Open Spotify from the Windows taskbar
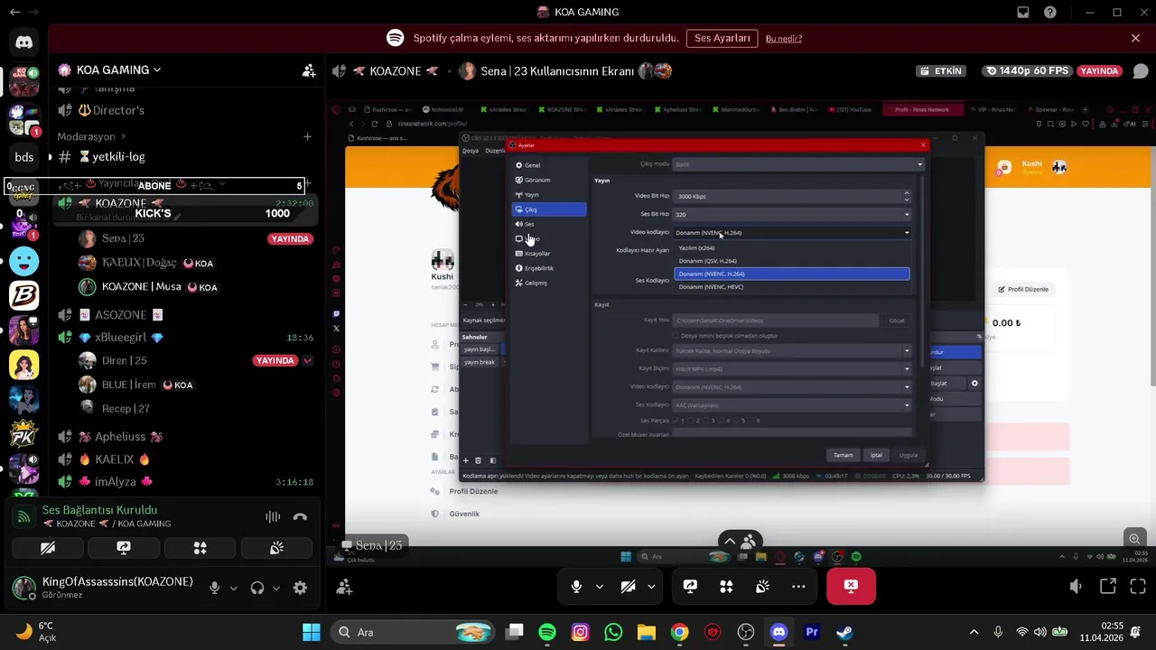 [x=547, y=632]
